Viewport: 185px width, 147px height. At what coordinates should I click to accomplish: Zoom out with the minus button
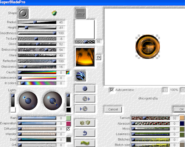pyautogui.click(x=165, y=90)
